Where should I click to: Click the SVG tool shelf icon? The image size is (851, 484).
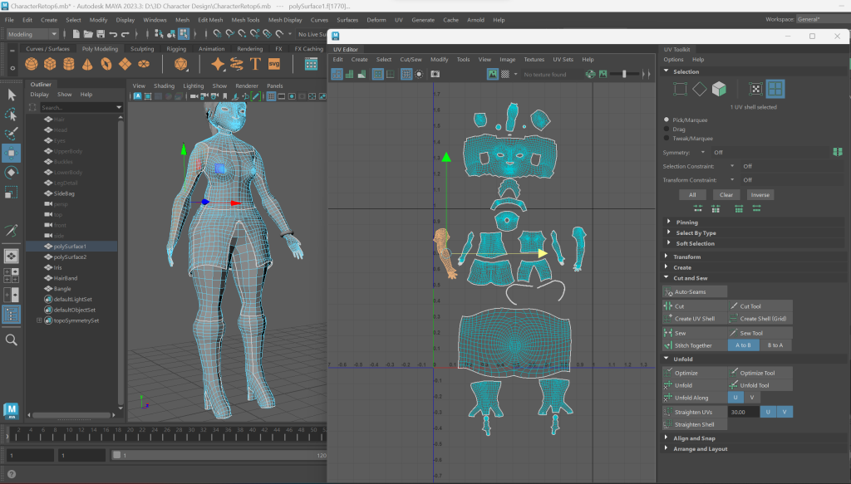274,64
